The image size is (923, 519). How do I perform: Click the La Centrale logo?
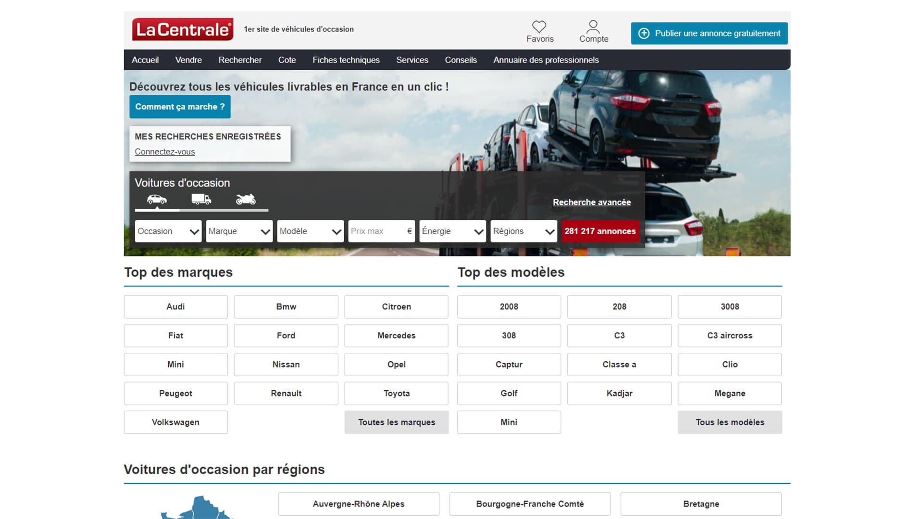(183, 29)
